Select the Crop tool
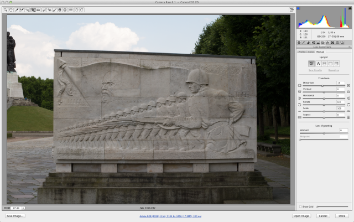The image size is (354, 222). [x=33, y=10]
